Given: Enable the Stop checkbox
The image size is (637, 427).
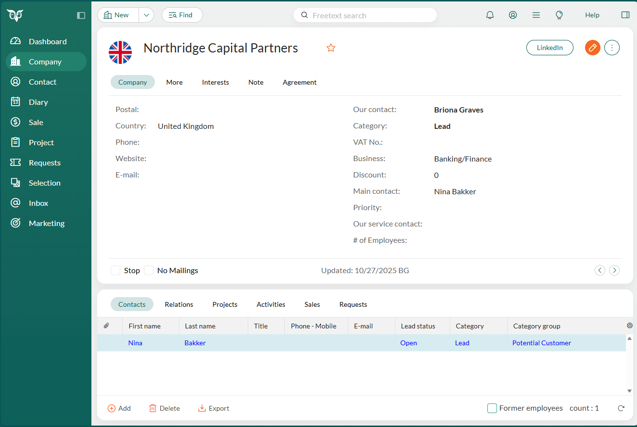Looking at the screenshot, I should click(x=115, y=270).
